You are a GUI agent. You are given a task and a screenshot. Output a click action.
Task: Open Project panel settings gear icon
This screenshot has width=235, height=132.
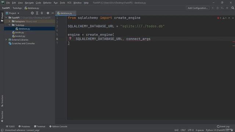[48, 13]
